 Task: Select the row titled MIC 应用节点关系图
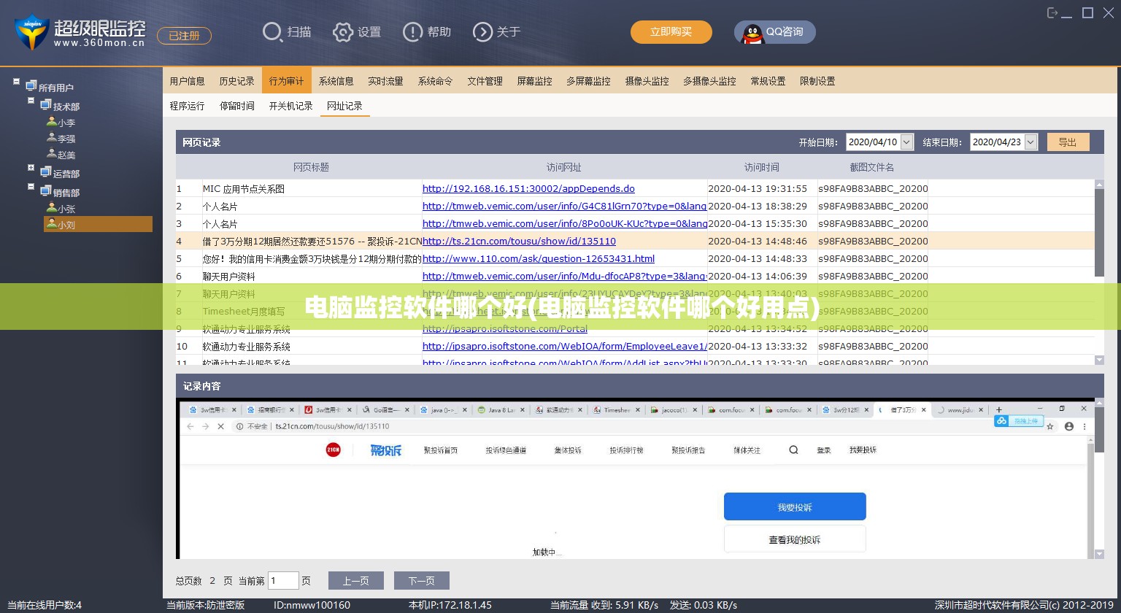[635, 188]
